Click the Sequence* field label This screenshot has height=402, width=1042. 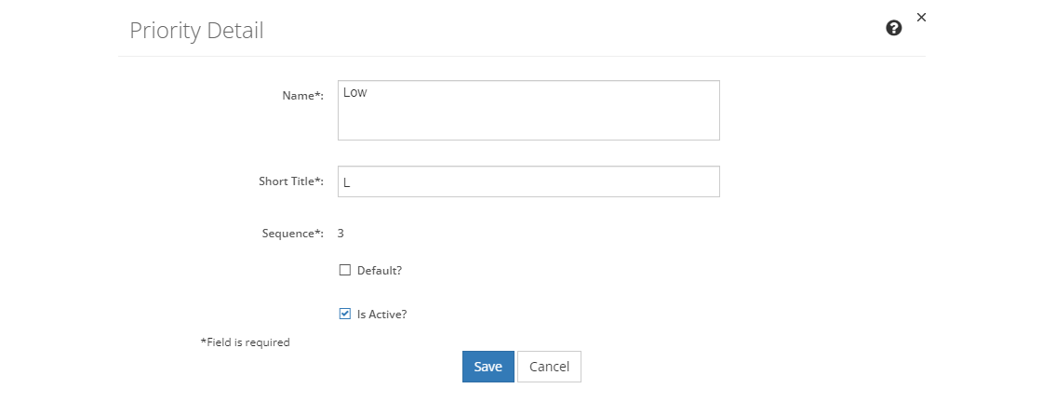pyautogui.click(x=292, y=234)
